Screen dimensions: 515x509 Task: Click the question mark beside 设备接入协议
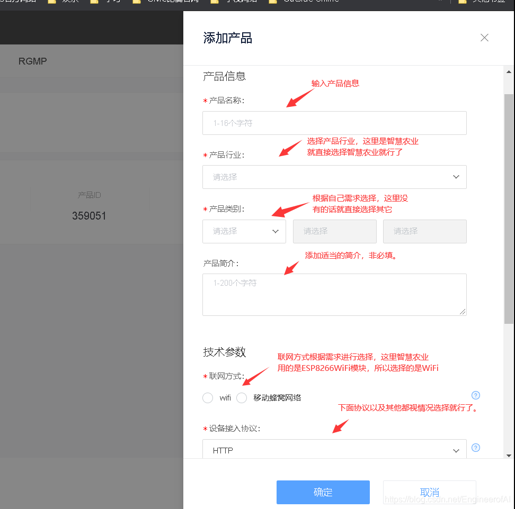pos(475,448)
